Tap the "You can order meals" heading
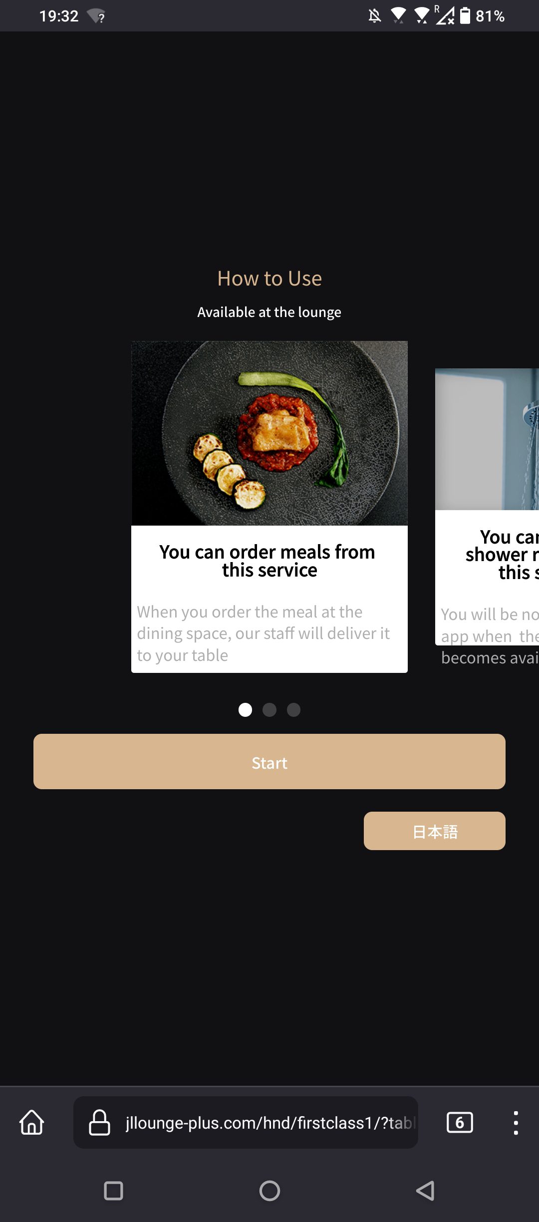 point(267,561)
